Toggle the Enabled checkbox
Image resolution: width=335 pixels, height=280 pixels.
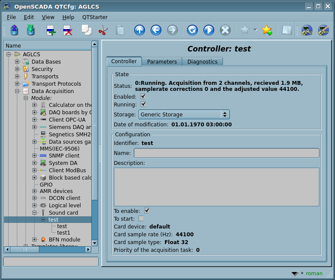143,97
